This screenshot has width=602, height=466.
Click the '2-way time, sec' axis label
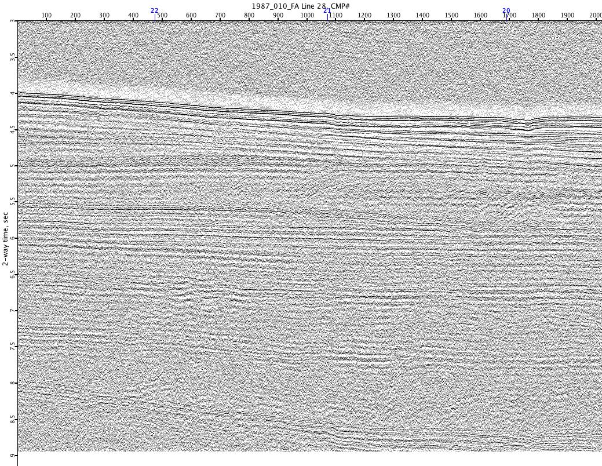pyautogui.click(x=5, y=239)
